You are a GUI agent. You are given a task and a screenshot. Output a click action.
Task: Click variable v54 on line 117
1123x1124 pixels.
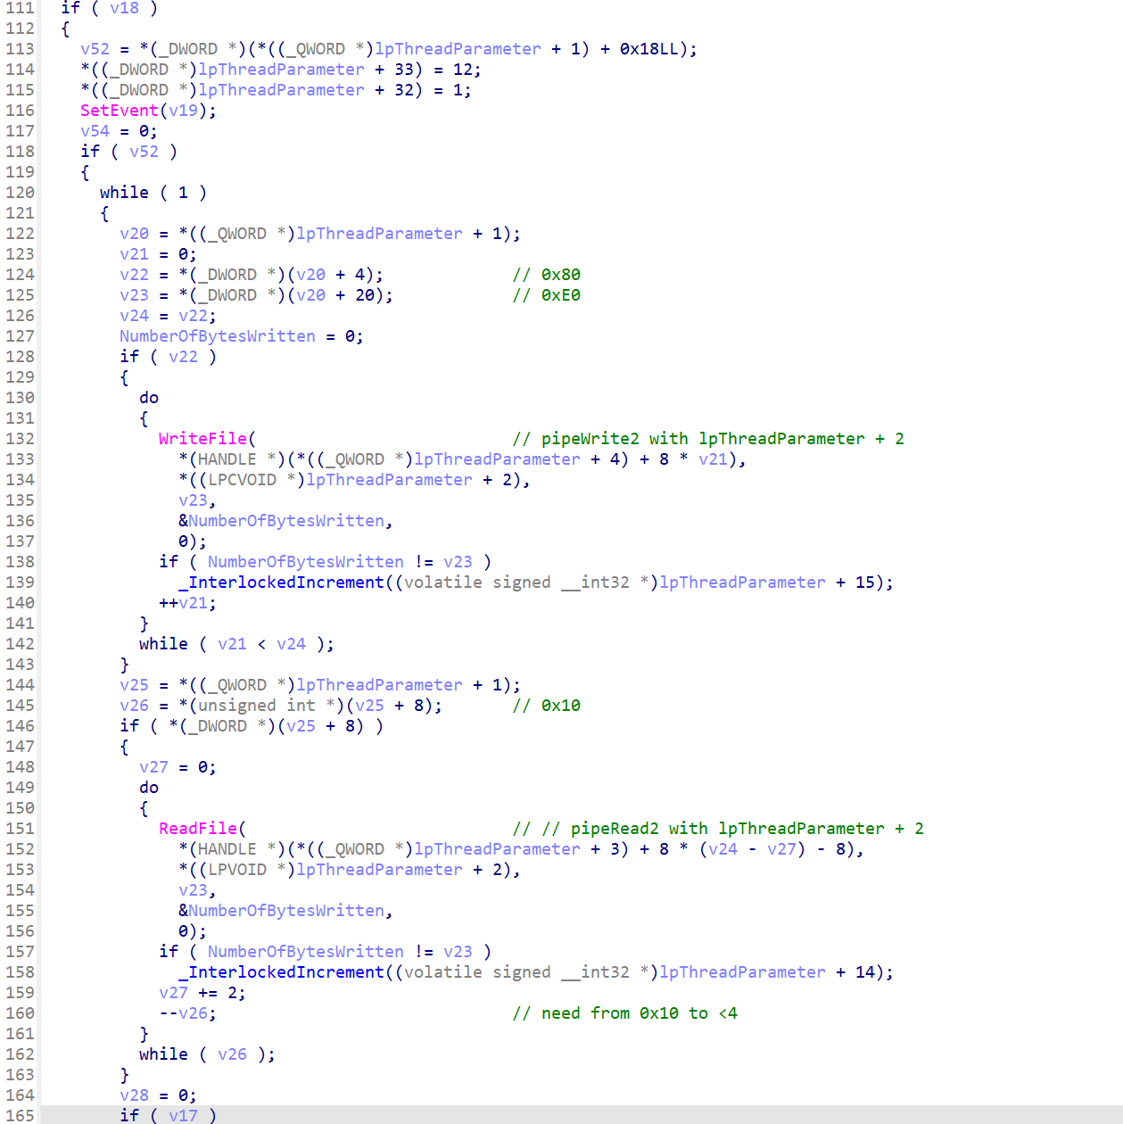(95, 131)
